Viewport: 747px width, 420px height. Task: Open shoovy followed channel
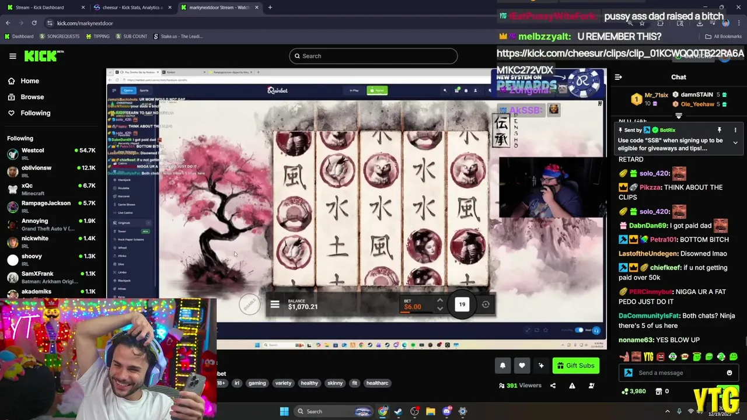[51, 260]
